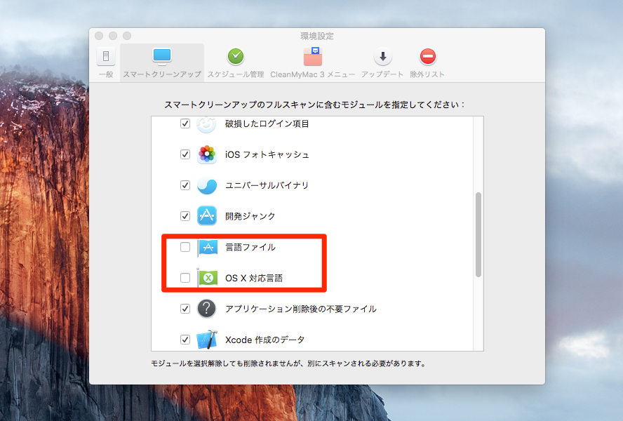
Task: Select the スマートクリーンアップ monitor icon
Action: point(162,56)
